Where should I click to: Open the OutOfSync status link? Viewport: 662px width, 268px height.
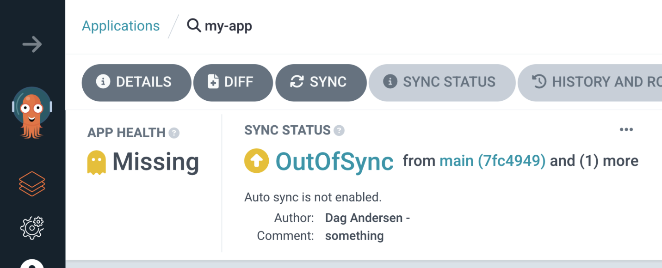click(x=334, y=161)
